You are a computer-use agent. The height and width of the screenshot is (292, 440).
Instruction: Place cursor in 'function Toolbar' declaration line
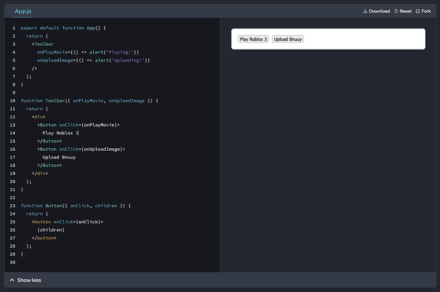point(89,101)
